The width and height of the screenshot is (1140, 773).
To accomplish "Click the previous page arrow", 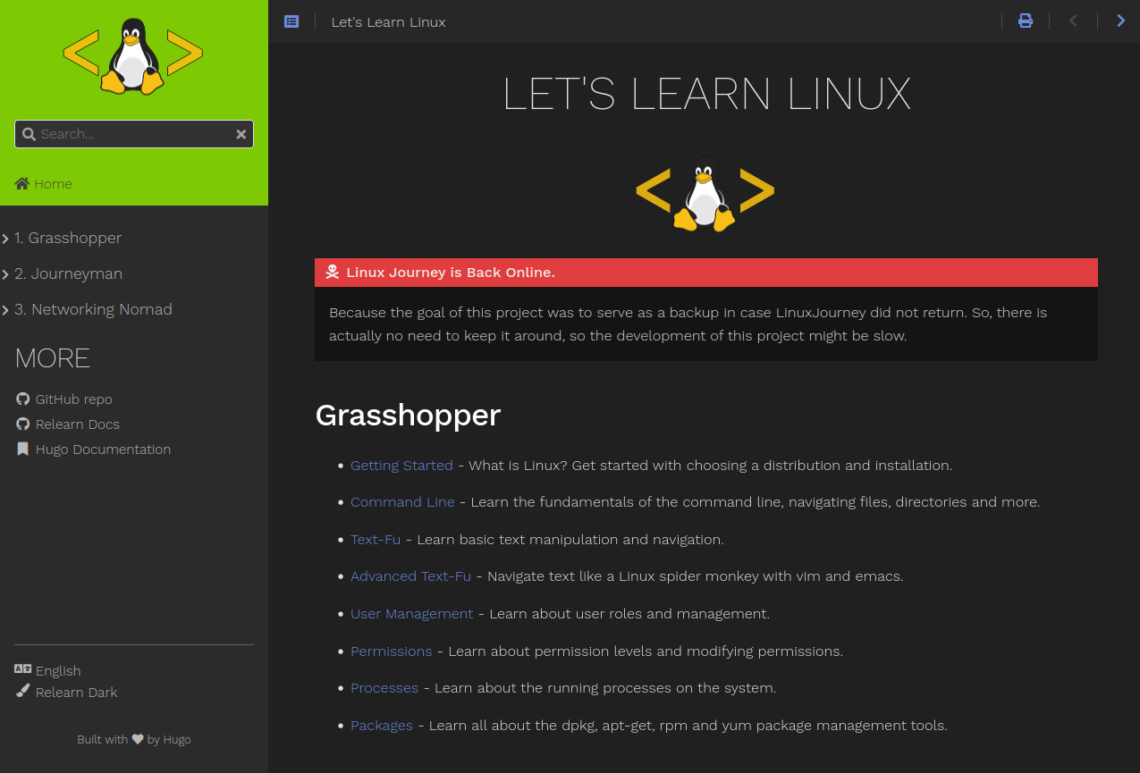I will [1073, 21].
